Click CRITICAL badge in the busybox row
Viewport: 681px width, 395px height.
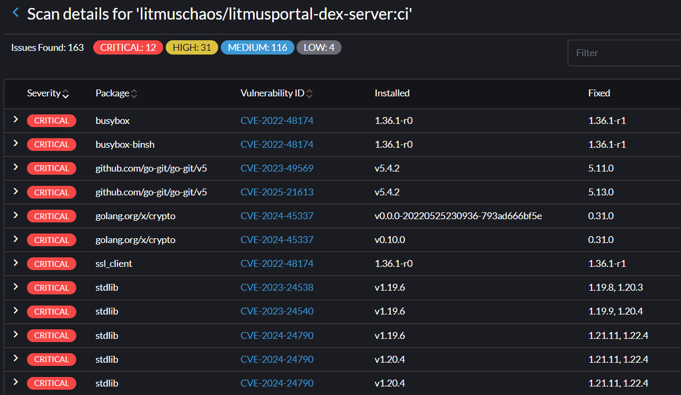51,121
